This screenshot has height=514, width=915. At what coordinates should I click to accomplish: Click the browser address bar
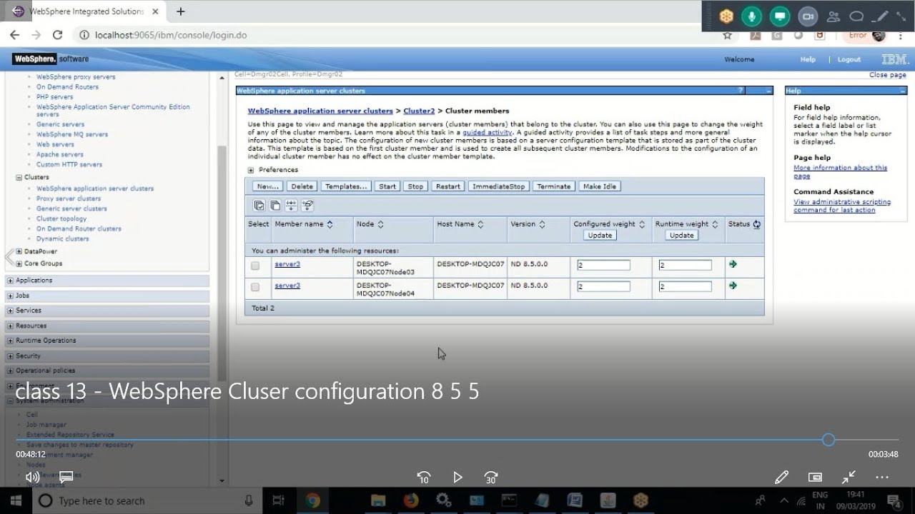tap(393, 35)
